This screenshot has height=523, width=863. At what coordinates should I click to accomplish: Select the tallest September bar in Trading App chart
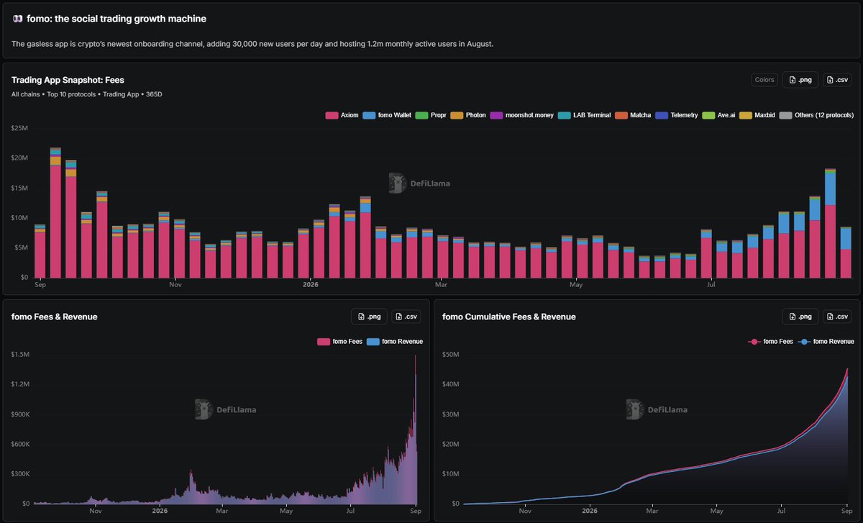(55, 212)
